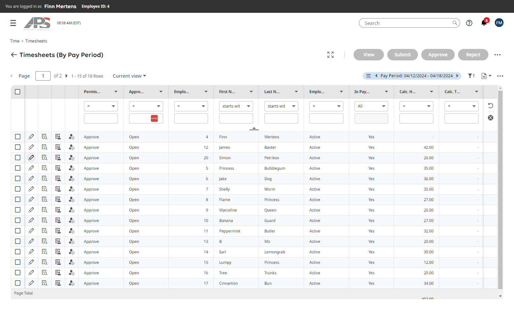Screen dimensions: 514x310
Task: Expand export options dropdown arrow
Action: point(490,76)
